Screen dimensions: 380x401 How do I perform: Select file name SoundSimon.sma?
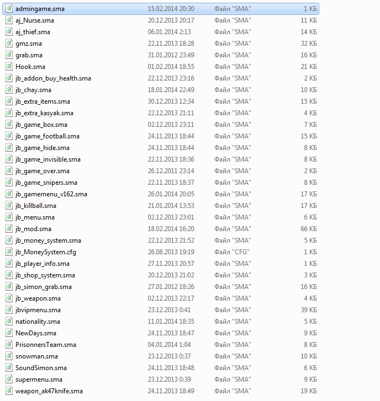41,368
